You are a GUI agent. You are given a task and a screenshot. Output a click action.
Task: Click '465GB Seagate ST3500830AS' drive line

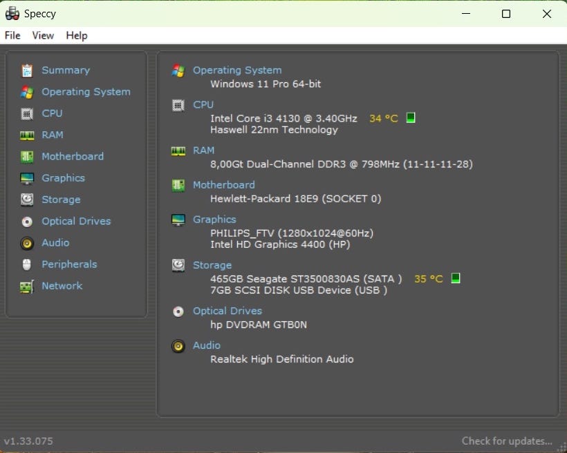point(306,279)
